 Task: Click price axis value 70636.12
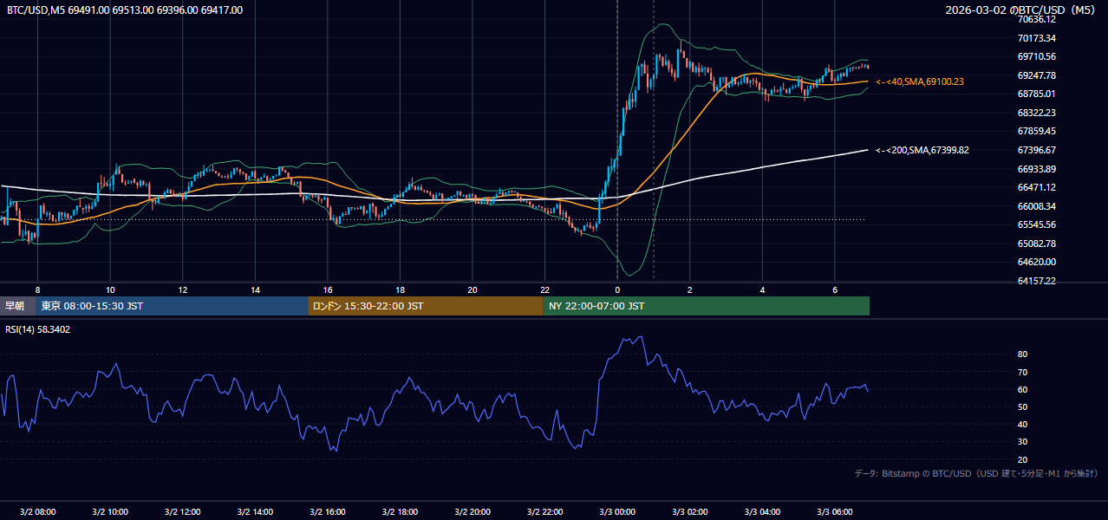pos(1037,19)
